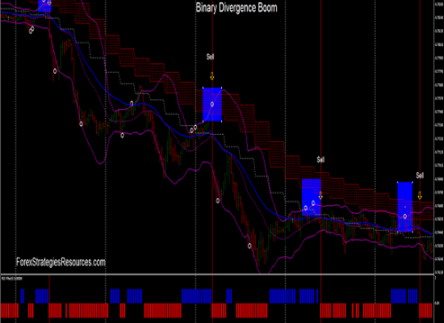The width and height of the screenshot is (444, 323).
Task: Click the yellow sell arrow below the center Sell label
Action: coord(212,76)
